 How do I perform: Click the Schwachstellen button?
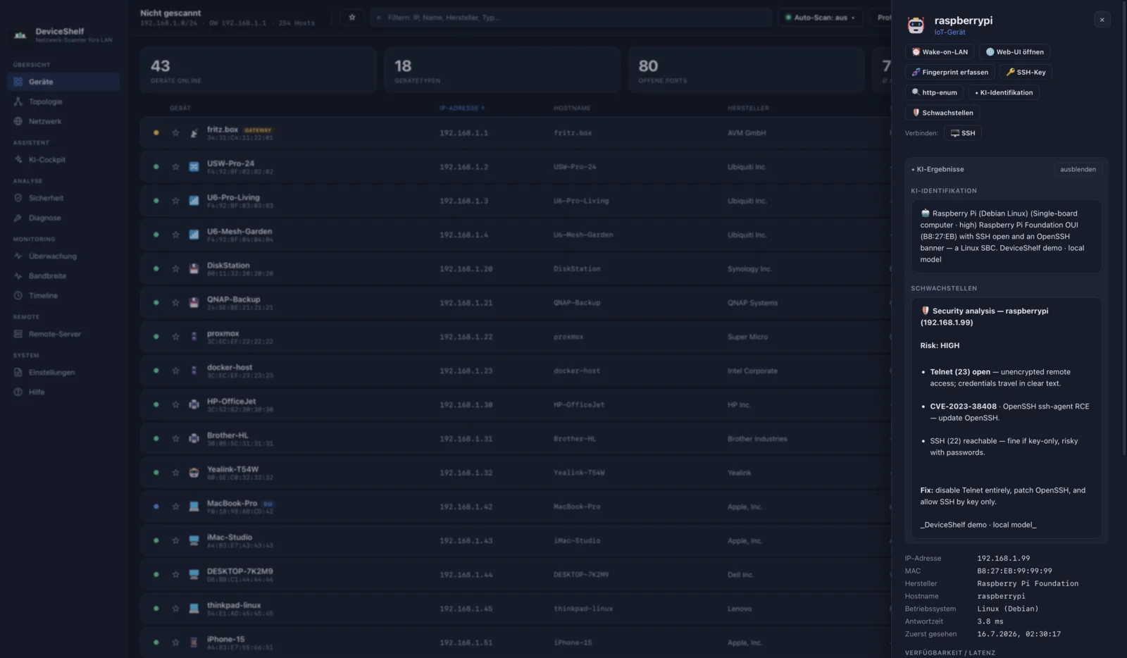coord(942,113)
